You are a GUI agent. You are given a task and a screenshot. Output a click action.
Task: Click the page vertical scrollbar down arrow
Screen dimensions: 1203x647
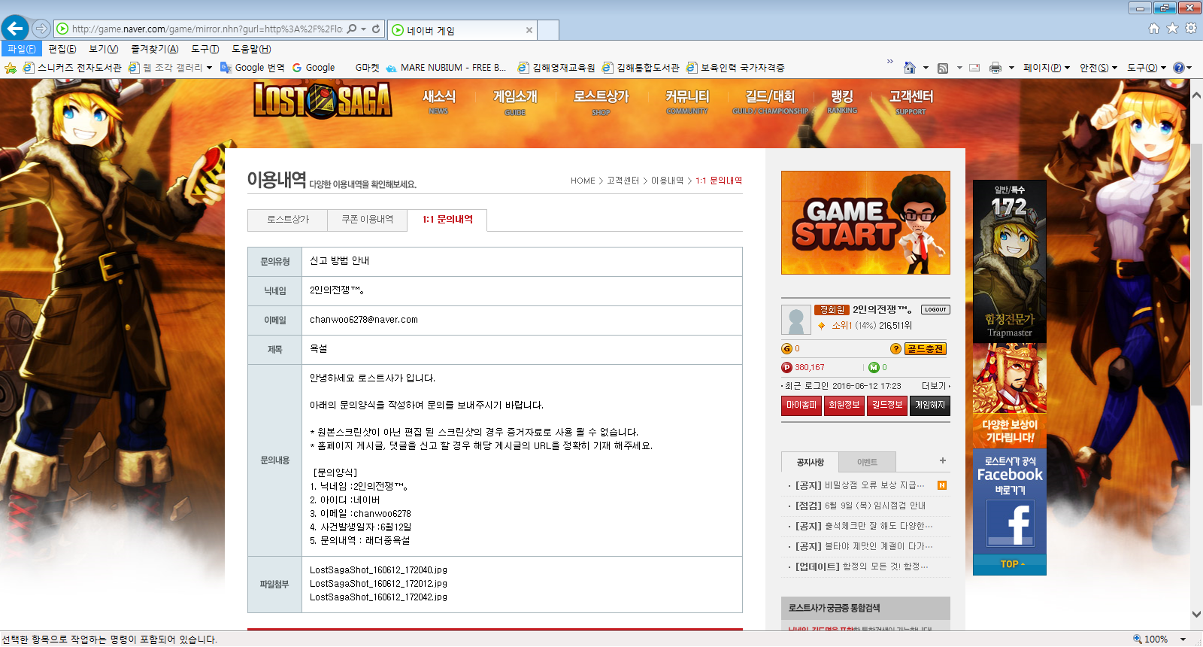(1196, 615)
